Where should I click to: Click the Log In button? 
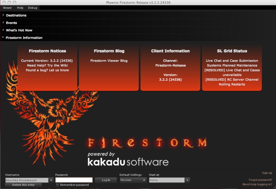[106, 180]
